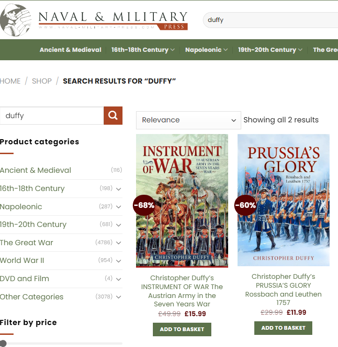338x347 pixels.
Task: Click the Naval & Military Press soldier logo
Action: (x=15, y=20)
